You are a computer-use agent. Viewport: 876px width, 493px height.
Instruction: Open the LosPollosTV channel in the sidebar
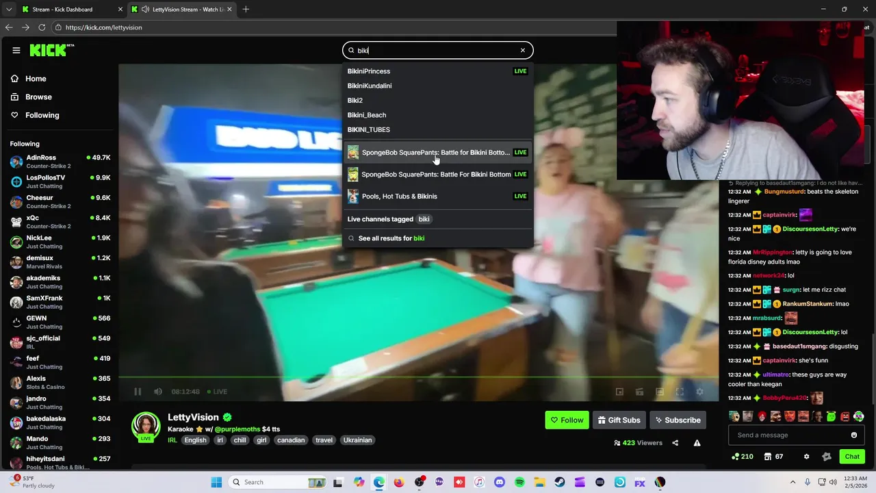click(x=60, y=181)
